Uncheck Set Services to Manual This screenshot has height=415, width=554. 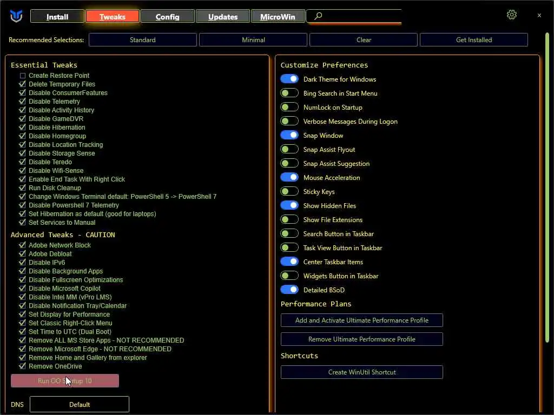pyautogui.click(x=23, y=222)
